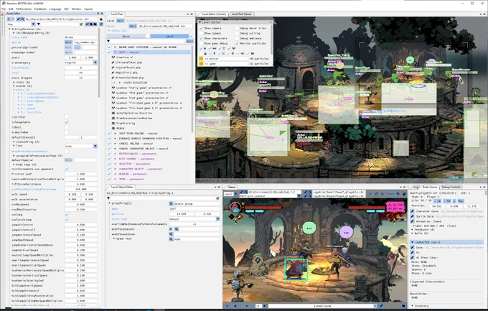Click the Game frame timeline bar
Viewport: 488px width, 311px height.
click(322, 306)
